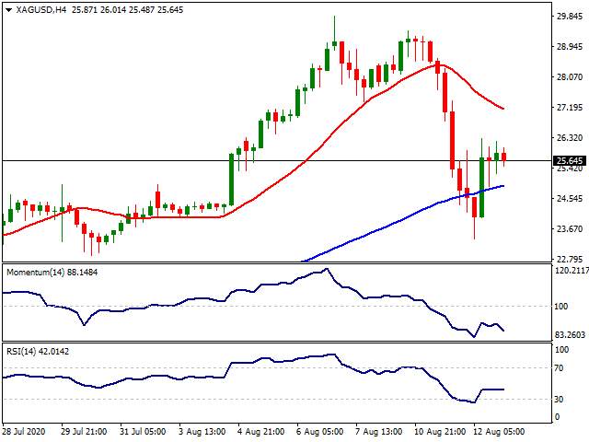The height and width of the screenshot is (442, 589).
Task: Select the OHLC values 25.871 26.014 25.487 25.645
Action: [127, 10]
